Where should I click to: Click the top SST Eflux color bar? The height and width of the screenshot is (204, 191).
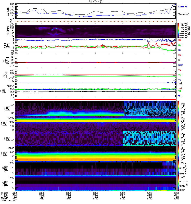(179, 108)
